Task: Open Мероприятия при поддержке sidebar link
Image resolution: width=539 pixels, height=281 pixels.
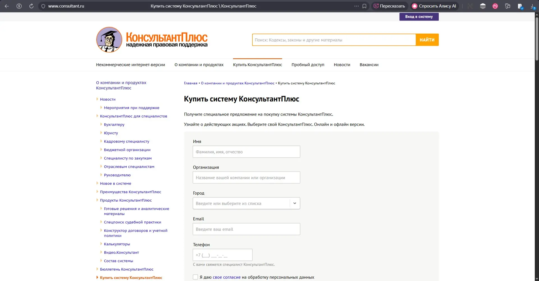Action: tap(132, 108)
